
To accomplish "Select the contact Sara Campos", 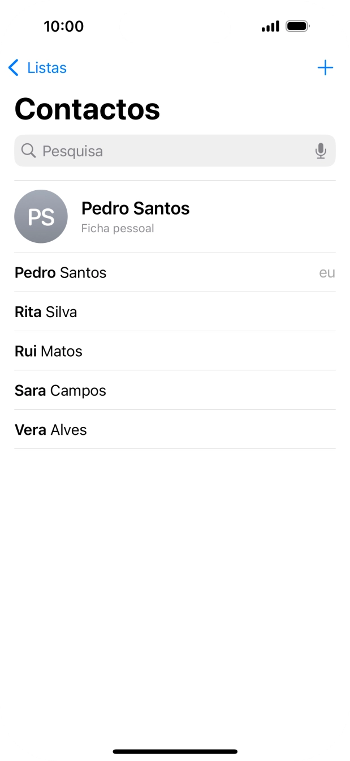I will point(60,390).
